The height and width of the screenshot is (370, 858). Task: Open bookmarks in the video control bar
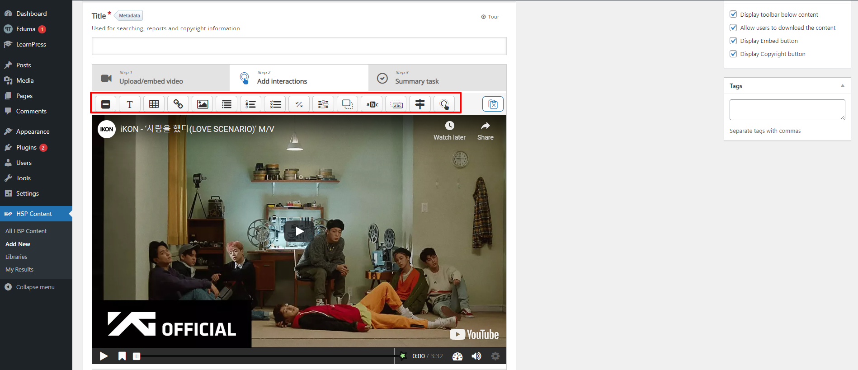(x=122, y=356)
